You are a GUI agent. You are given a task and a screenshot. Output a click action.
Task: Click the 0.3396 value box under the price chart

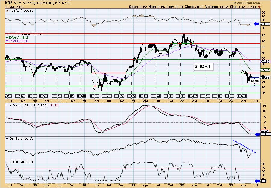click(168, 96)
